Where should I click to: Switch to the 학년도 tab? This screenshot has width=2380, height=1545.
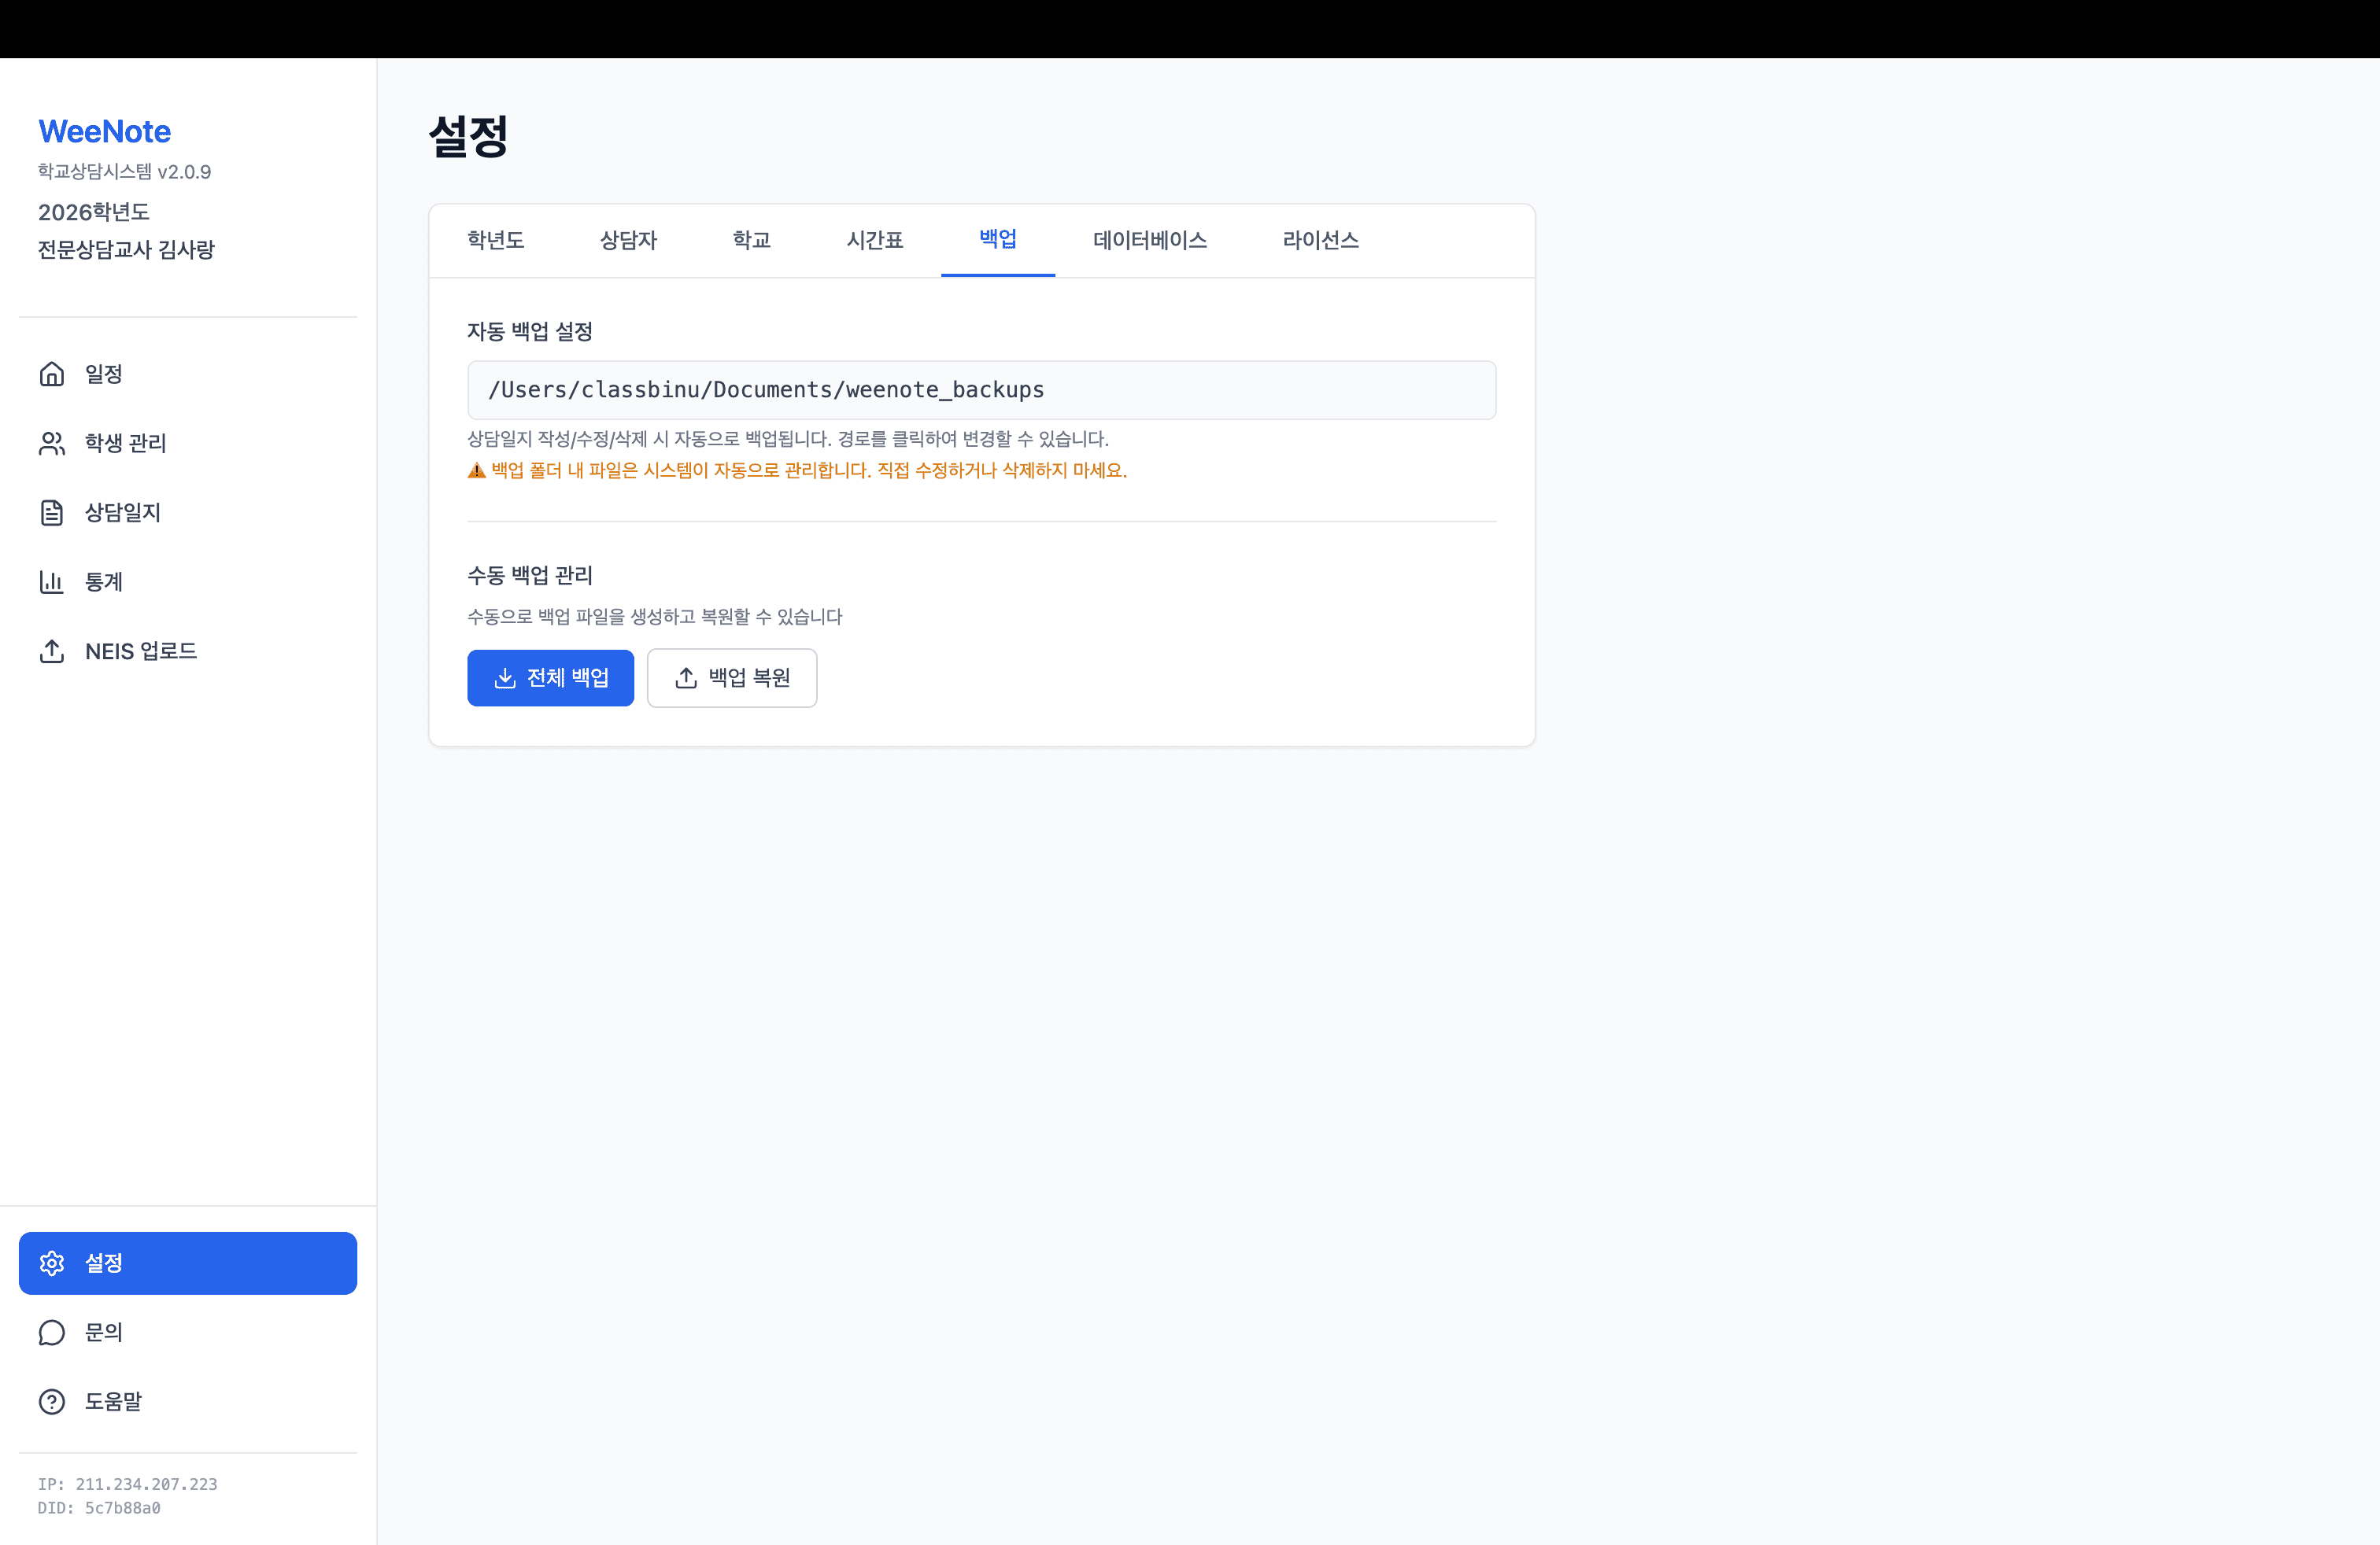coord(495,240)
